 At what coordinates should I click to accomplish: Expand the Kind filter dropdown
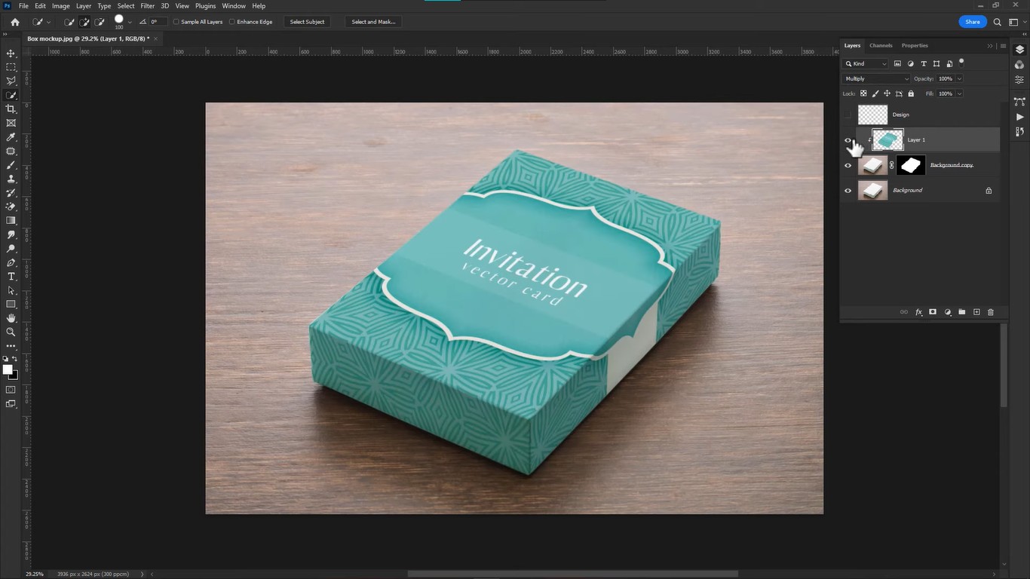(883, 63)
